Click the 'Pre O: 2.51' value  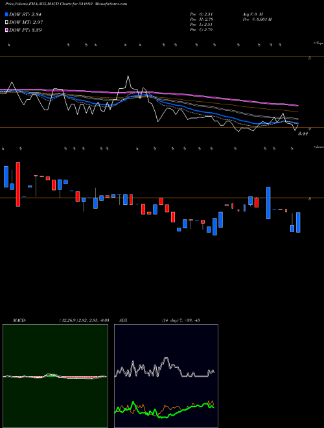point(202,14)
